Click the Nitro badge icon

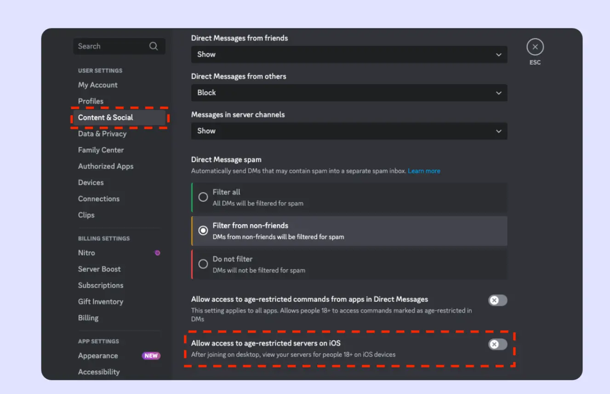tap(157, 253)
